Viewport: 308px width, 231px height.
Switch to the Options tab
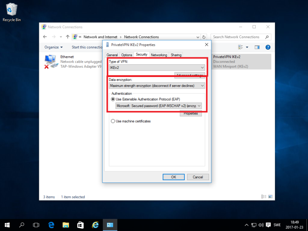[127, 55]
